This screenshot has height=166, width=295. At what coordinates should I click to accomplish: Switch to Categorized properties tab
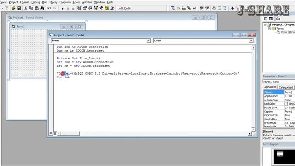point(286,87)
